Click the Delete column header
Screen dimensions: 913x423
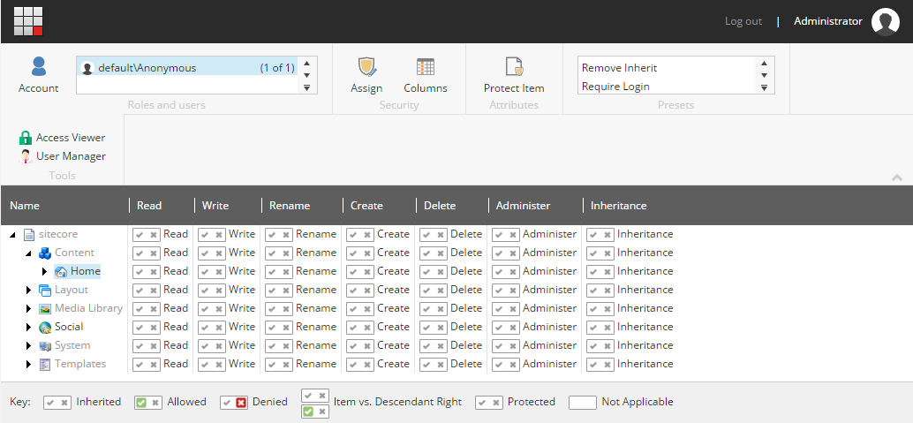coord(440,206)
